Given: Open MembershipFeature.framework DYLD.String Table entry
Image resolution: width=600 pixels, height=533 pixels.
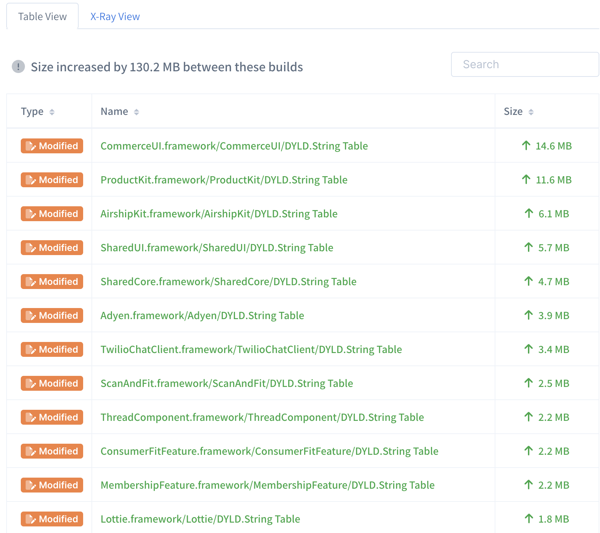Looking at the screenshot, I should tap(267, 485).
